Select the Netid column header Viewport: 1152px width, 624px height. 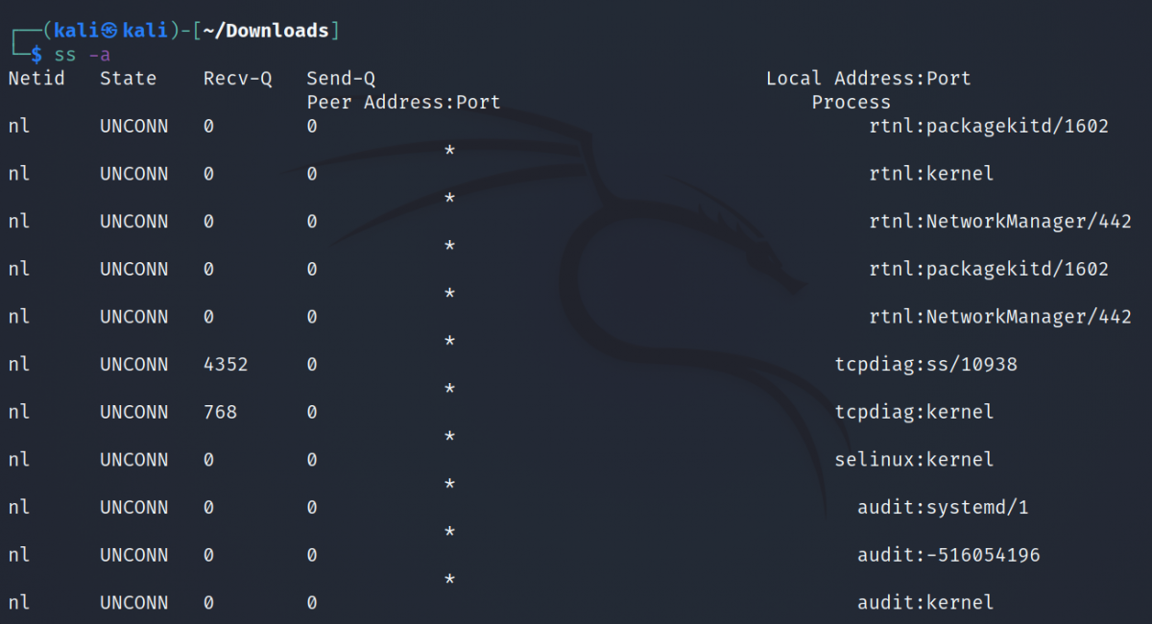[36, 79]
